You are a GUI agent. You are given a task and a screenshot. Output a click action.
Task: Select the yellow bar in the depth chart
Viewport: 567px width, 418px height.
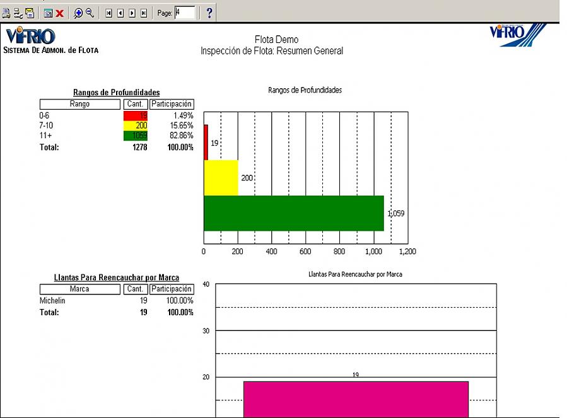pyautogui.click(x=221, y=178)
